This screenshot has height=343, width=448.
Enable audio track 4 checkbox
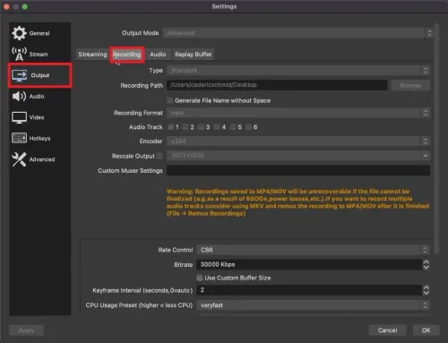click(217, 127)
